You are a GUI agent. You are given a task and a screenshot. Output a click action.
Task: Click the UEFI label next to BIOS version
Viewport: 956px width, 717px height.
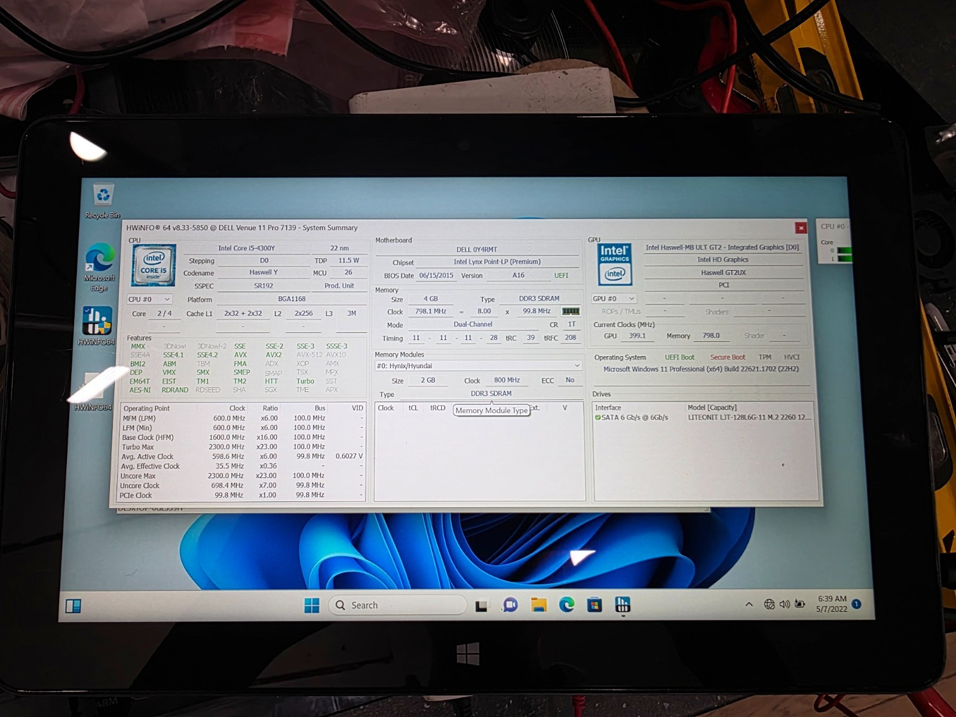[562, 275]
